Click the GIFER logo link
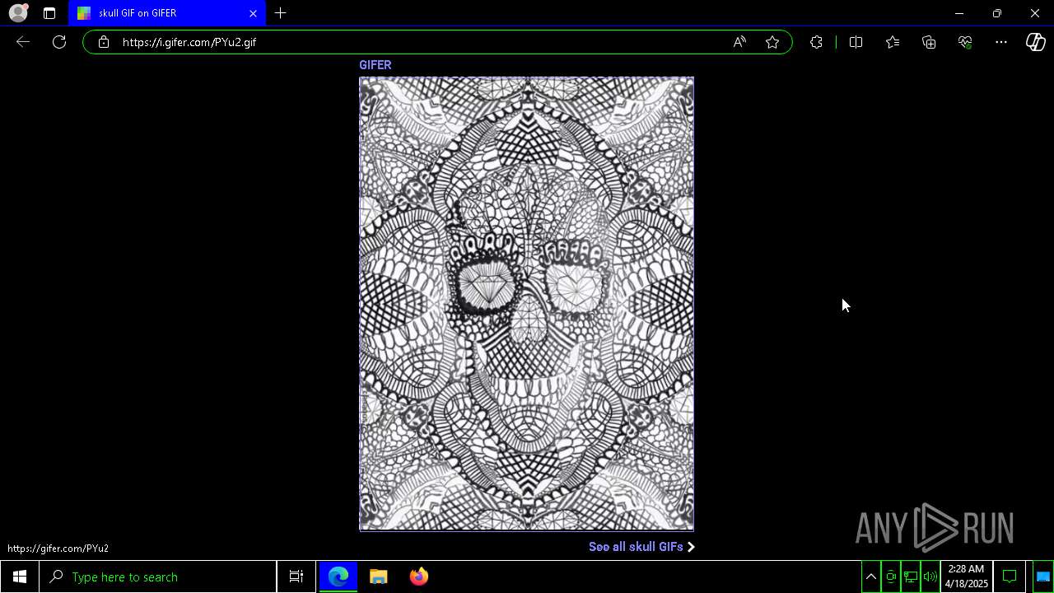Screen dimensions: 1054x593 [x=375, y=65]
